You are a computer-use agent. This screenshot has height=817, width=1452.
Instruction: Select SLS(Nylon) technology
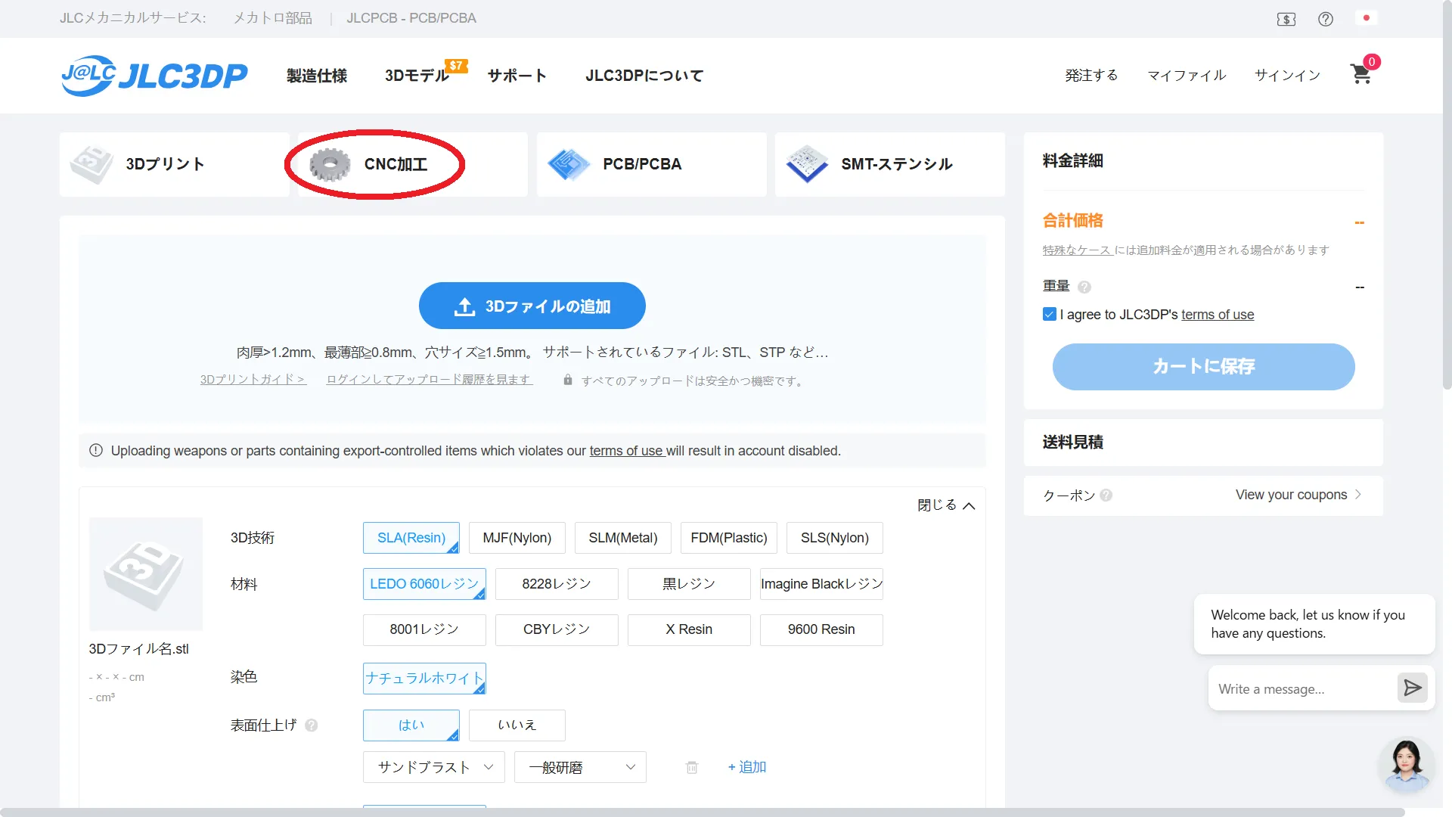(835, 538)
